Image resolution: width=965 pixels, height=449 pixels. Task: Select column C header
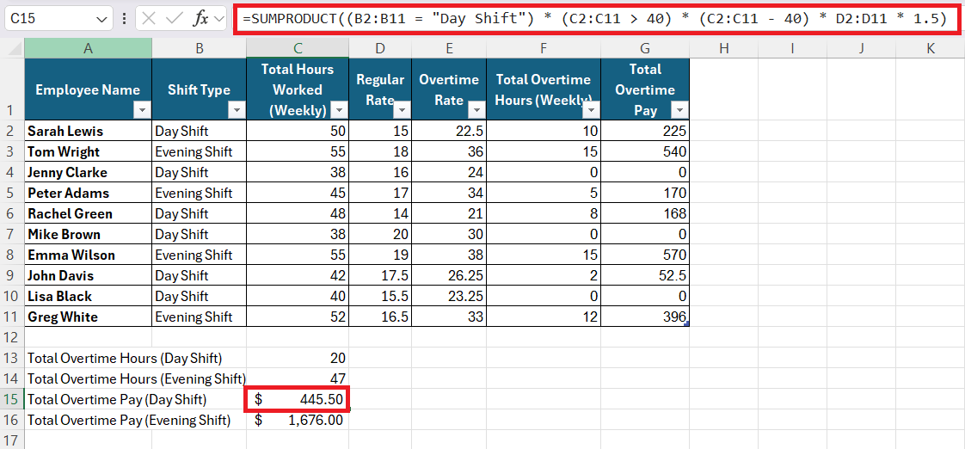[x=298, y=48]
